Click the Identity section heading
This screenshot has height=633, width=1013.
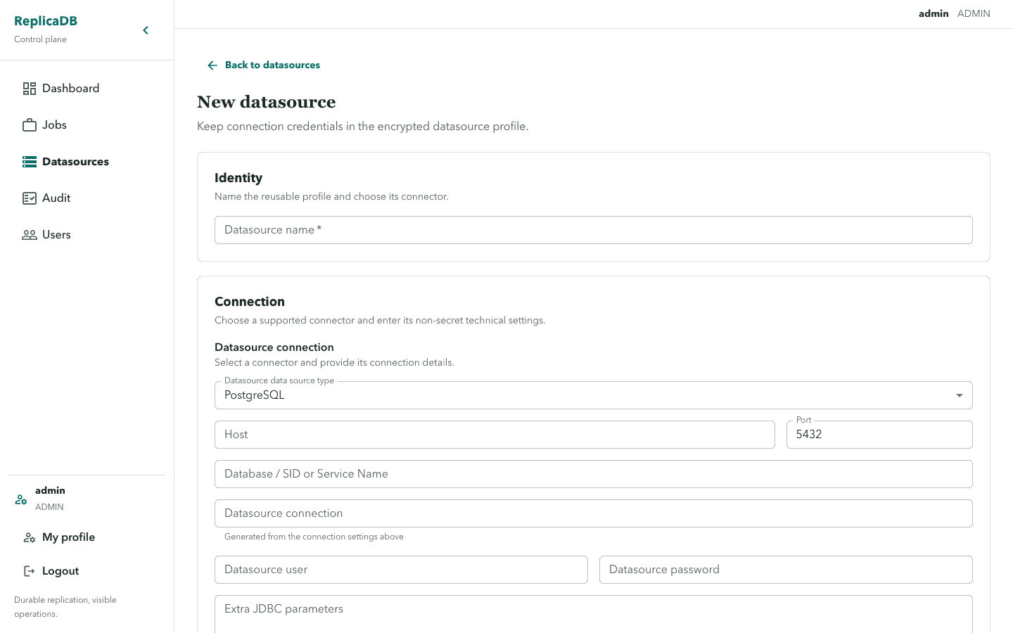238,178
